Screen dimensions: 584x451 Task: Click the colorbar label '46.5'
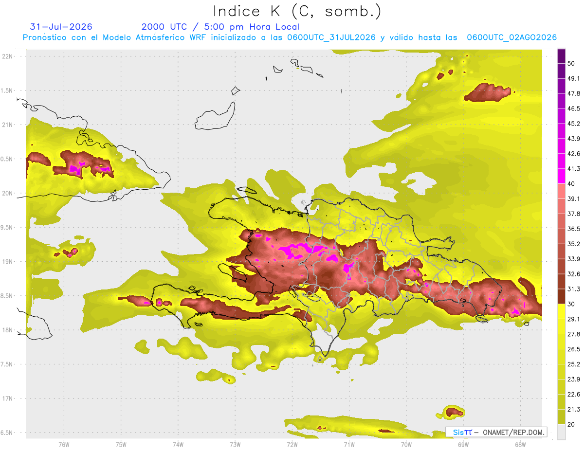point(573,108)
